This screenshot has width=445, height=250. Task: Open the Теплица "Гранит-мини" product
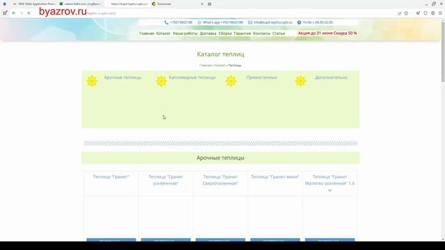pos(275,177)
